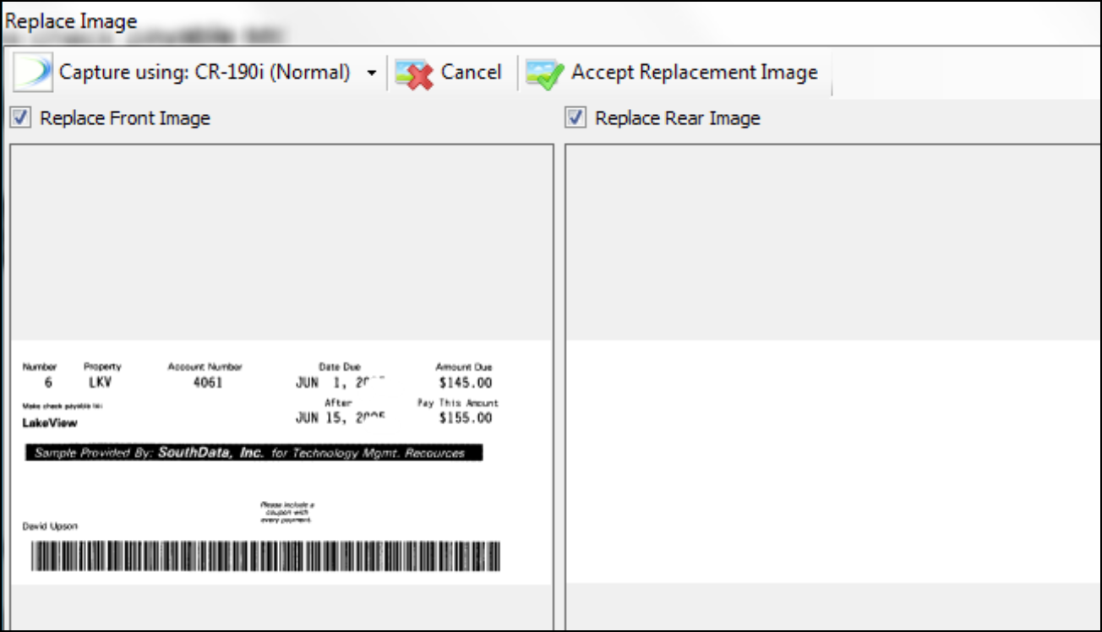This screenshot has height=632, width=1102.
Task: Confirm with Accept Replacement Image text
Action: click(695, 73)
